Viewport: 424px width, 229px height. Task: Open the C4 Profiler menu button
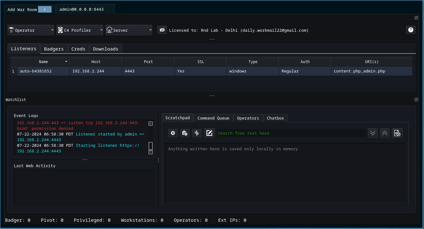78,30
